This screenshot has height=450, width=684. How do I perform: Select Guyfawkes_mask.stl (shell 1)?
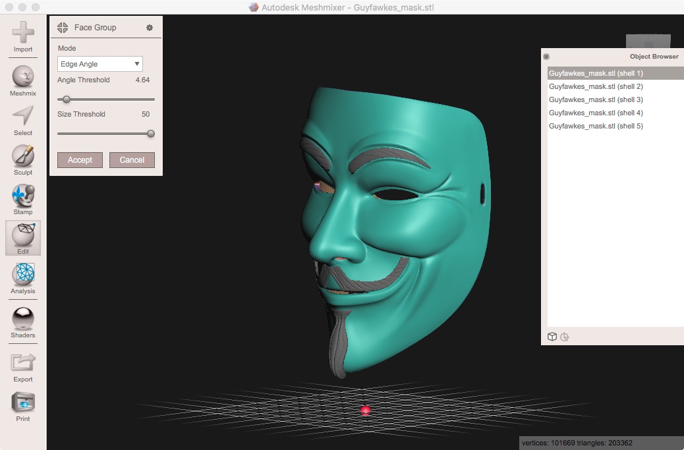point(615,73)
